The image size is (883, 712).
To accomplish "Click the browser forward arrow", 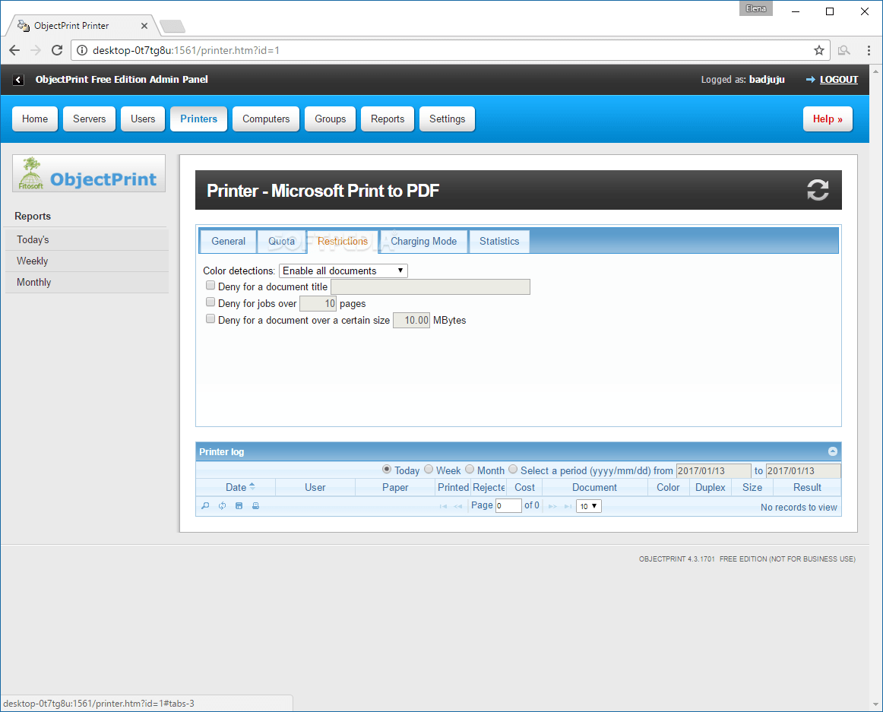I will (x=36, y=50).
